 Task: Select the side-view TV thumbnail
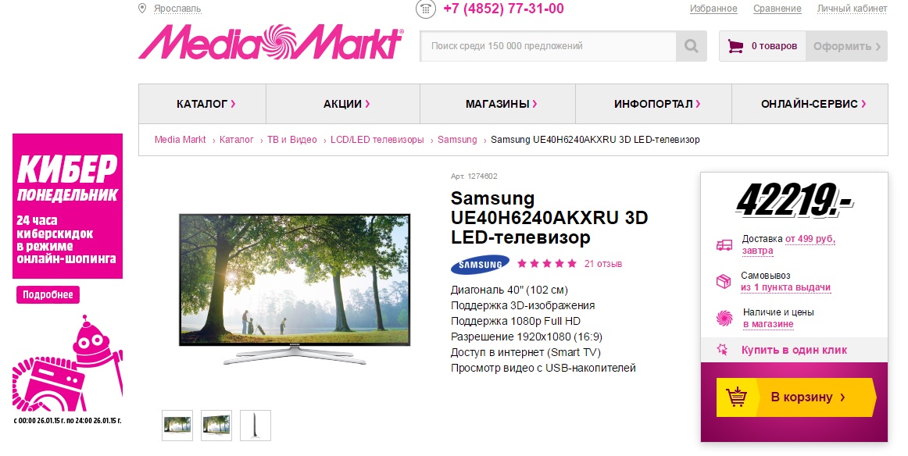pos(256,426)
